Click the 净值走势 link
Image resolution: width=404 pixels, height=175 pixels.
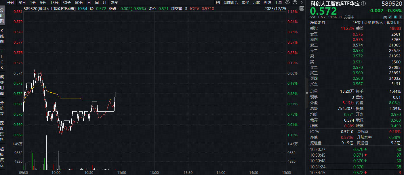coord(317,22)
